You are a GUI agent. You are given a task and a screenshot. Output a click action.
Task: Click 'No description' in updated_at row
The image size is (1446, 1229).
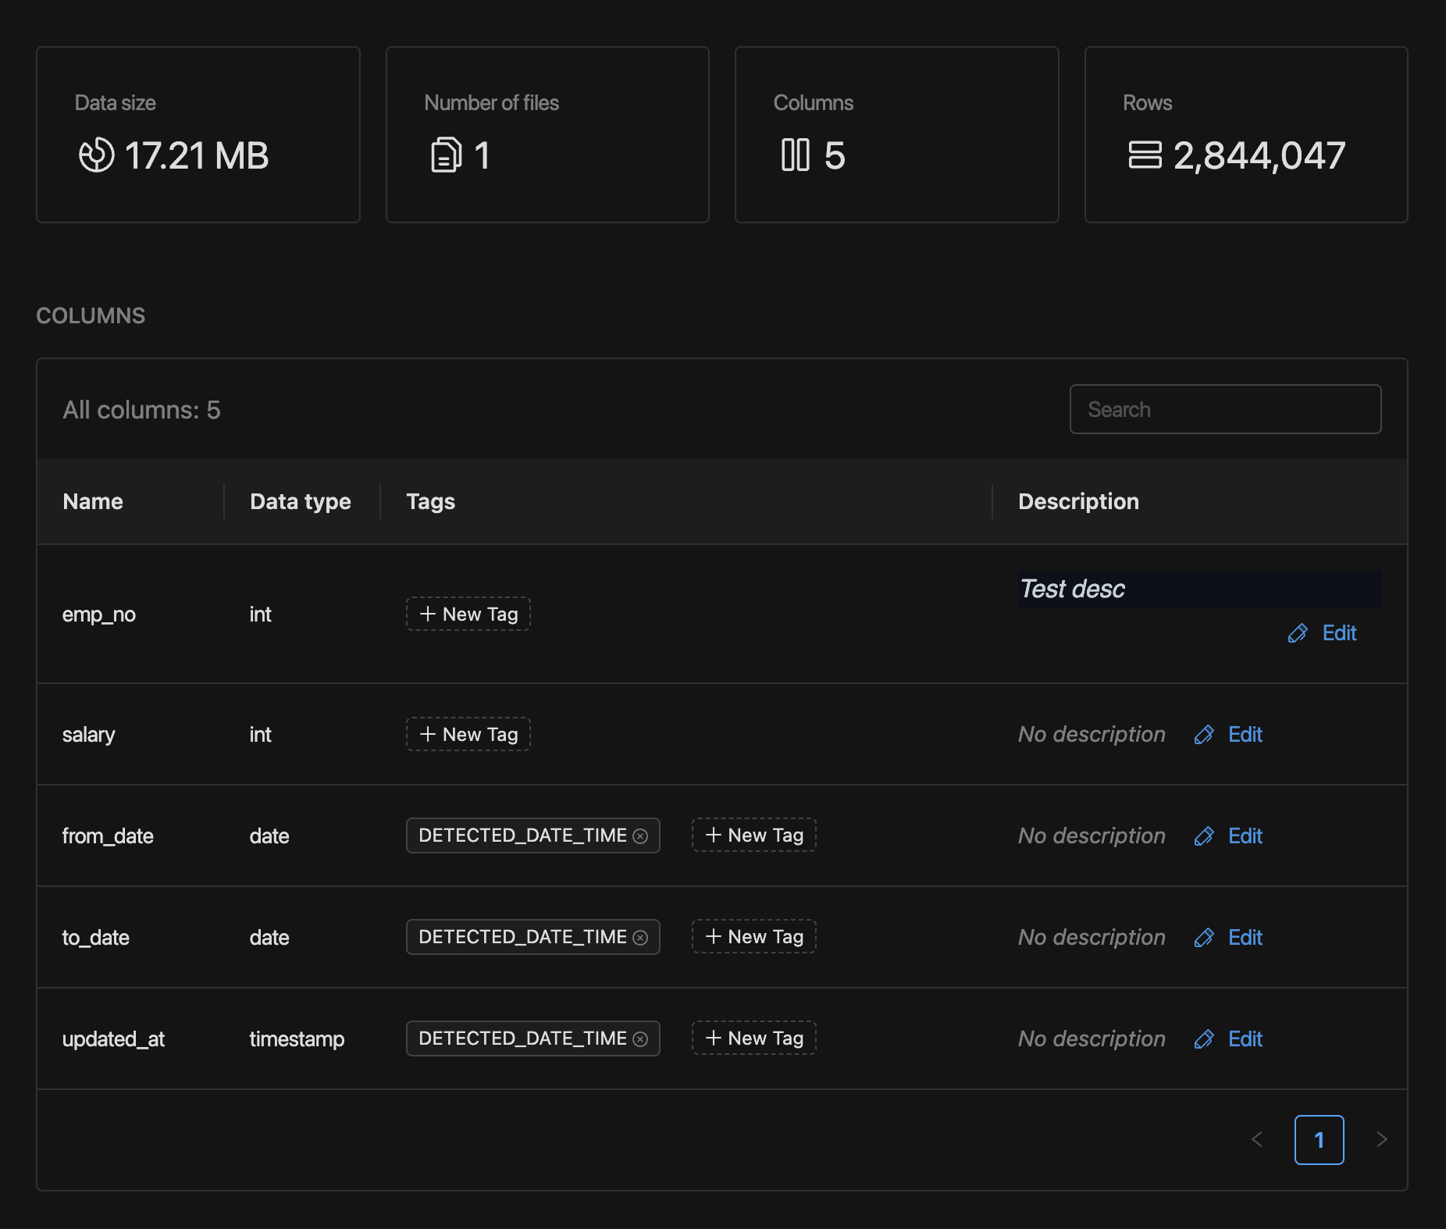[1092, 1039]
